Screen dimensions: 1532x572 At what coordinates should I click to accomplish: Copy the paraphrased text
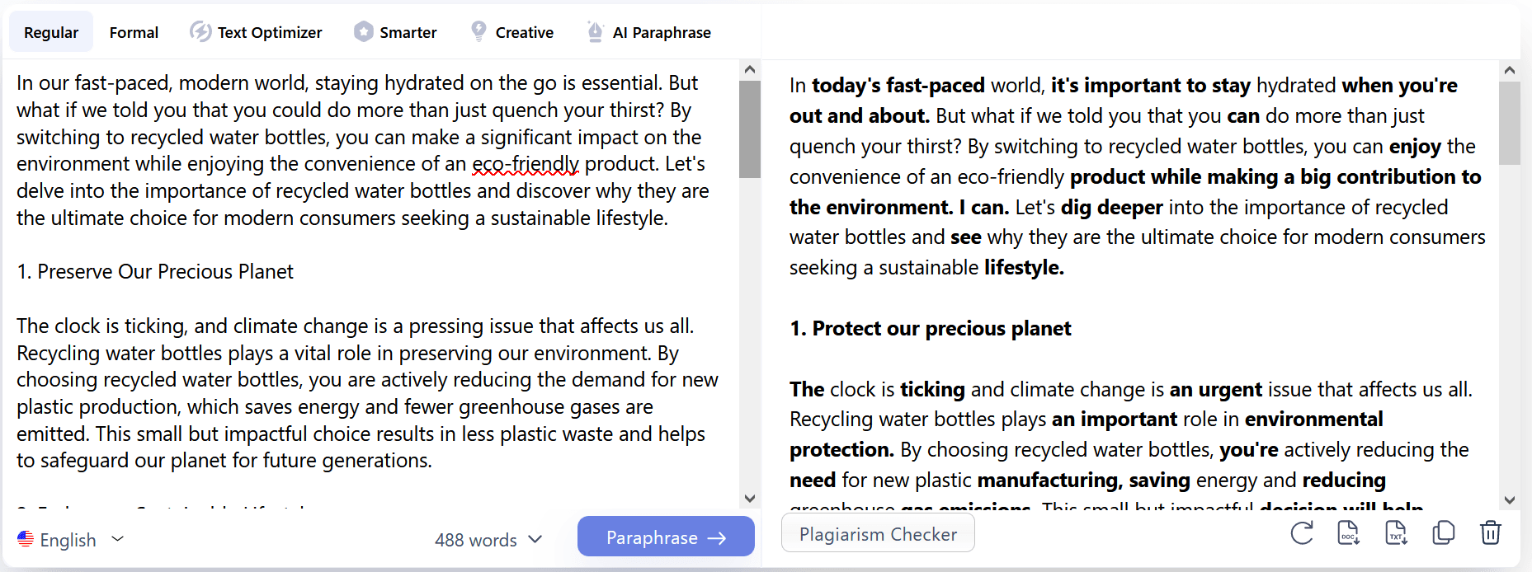[x=1444, y=533]
